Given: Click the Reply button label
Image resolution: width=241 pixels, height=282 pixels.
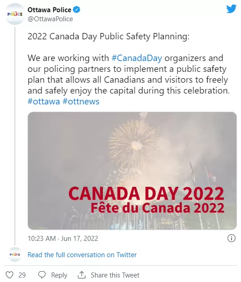Looking at the screenshot, I should 59,275.
